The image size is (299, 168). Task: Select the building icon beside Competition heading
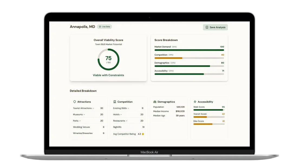pyautogui.click(x=115, y=102)
